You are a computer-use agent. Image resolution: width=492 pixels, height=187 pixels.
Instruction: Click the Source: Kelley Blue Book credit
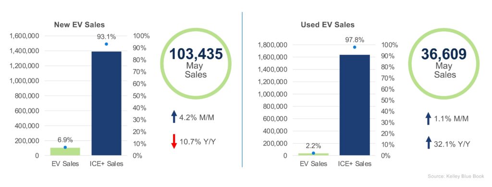(456, 176)
